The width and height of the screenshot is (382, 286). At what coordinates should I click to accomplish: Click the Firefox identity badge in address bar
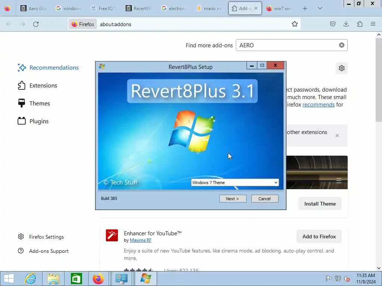[82, 24]
